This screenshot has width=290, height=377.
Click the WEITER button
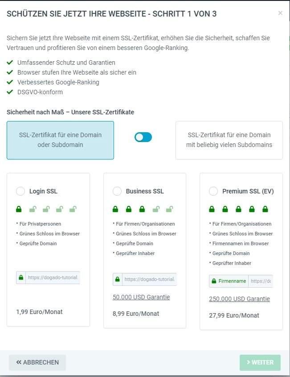[260, 362]
